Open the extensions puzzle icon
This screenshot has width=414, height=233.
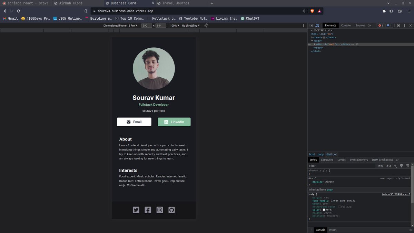pos(384,11)
